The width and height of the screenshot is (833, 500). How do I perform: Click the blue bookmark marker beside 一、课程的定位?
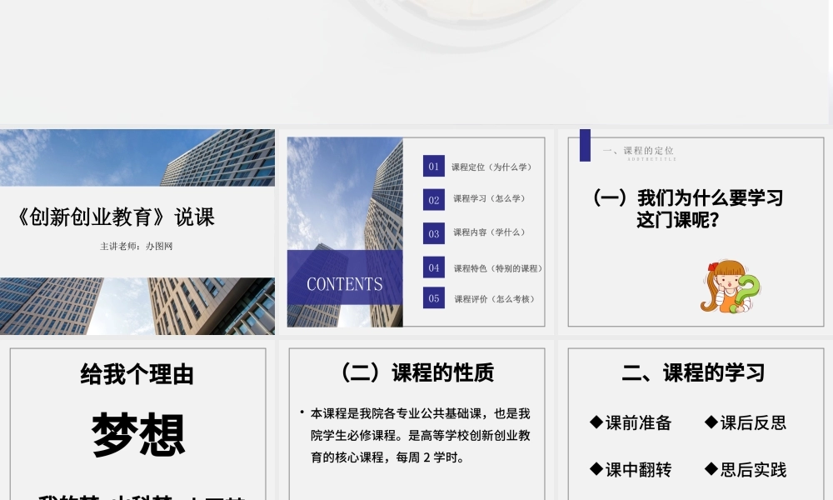point(585,145)
